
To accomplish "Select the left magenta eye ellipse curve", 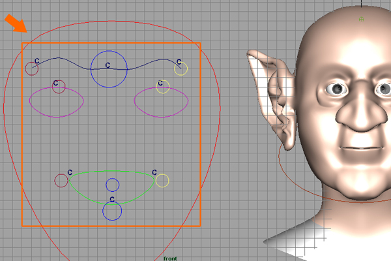I will tap(56, 102).
